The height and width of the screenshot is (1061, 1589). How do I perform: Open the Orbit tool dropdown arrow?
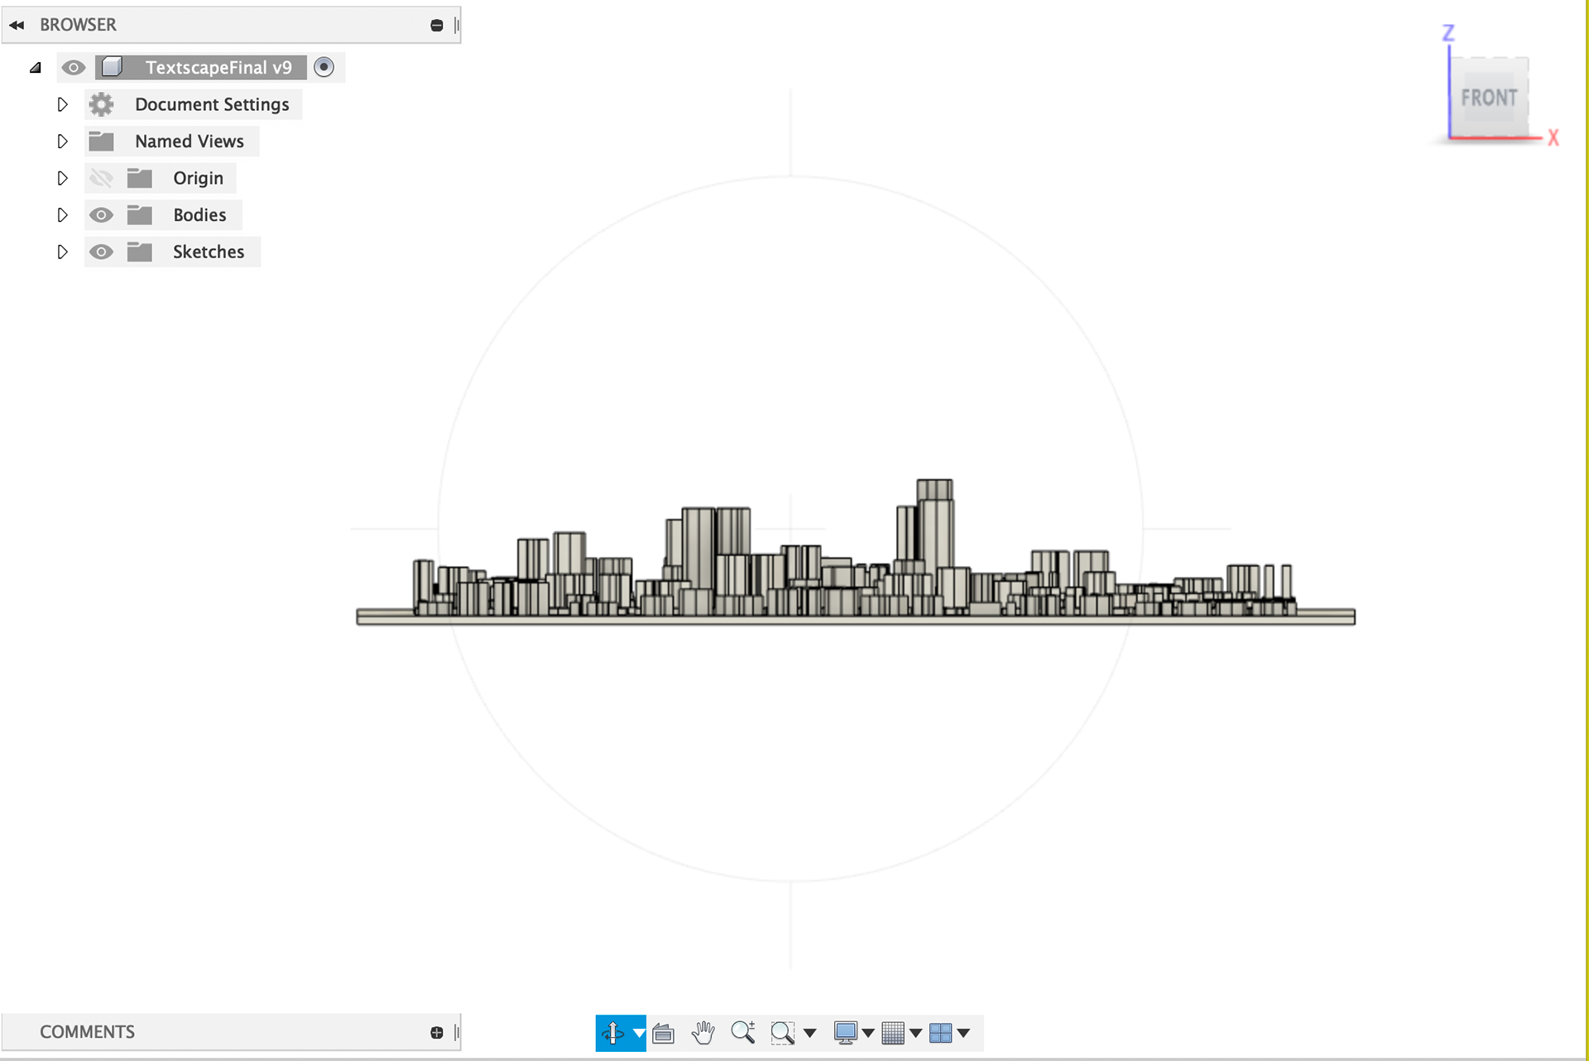point(639,1033)
